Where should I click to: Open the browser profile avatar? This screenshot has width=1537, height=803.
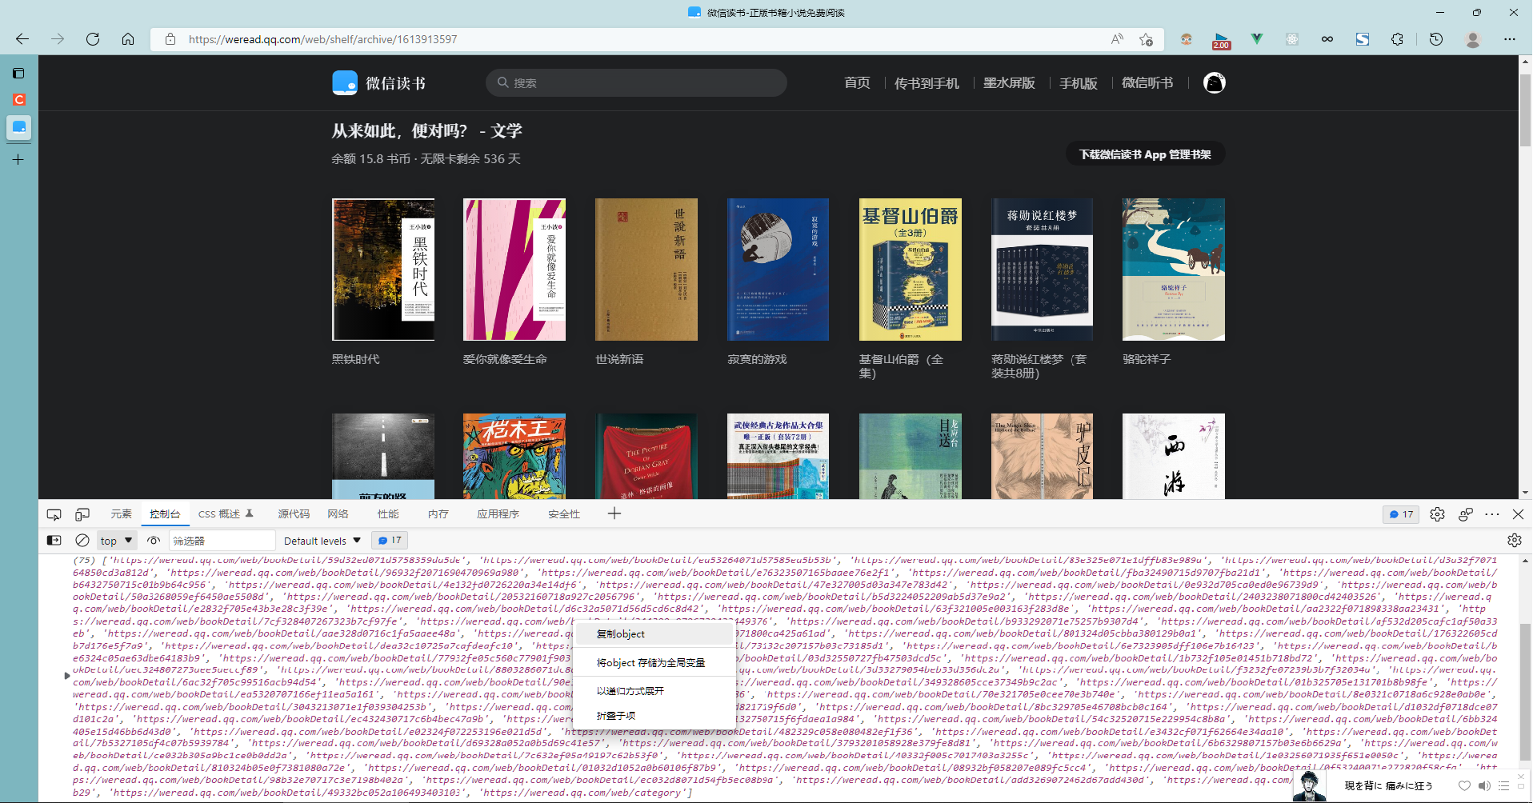[1473, 39]
